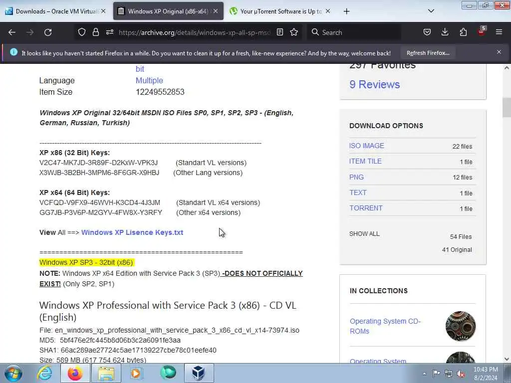Open the ITEM TILE download option

click(x=365, y=161)
